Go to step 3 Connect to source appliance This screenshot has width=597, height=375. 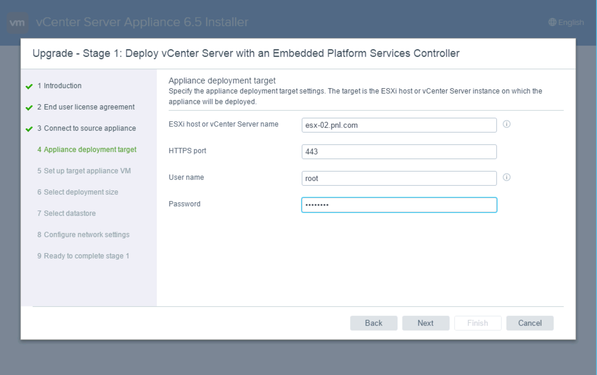tap(86, 128)
